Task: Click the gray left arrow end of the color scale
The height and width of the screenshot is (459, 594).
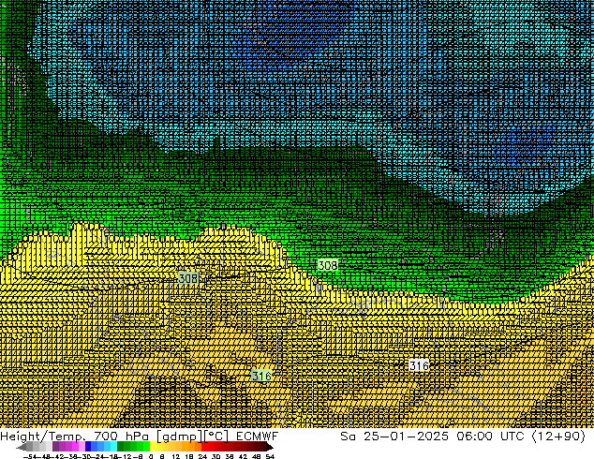Action: pos(22,446)
